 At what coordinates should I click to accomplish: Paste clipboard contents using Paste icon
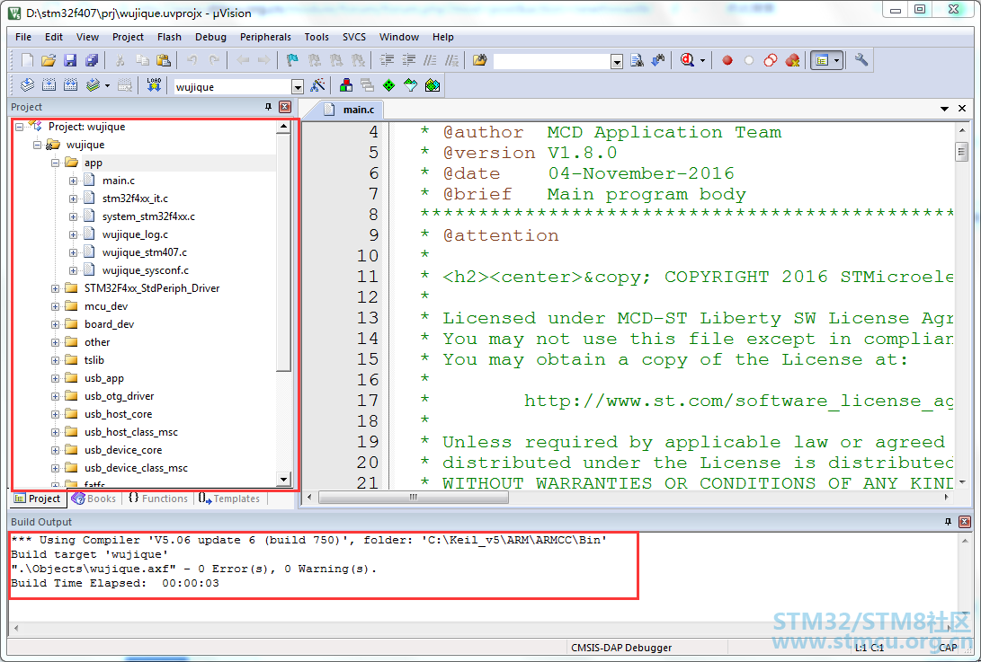coord(164,61)
